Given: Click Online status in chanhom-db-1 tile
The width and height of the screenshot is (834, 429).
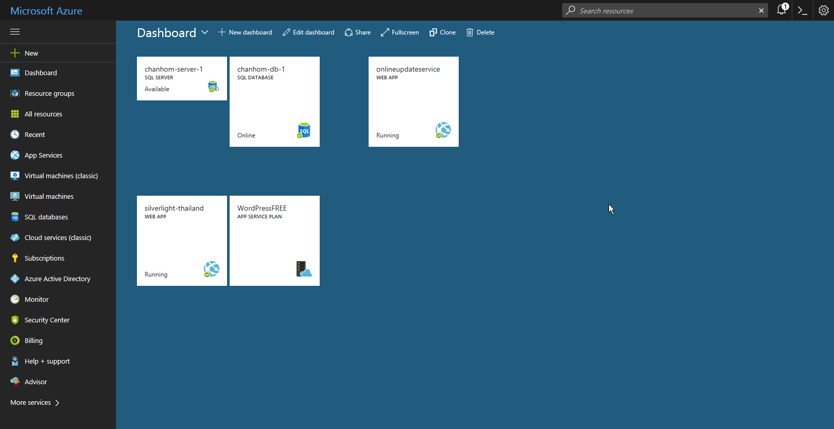Looking at the screenshot, I should (x=246, y=135).
